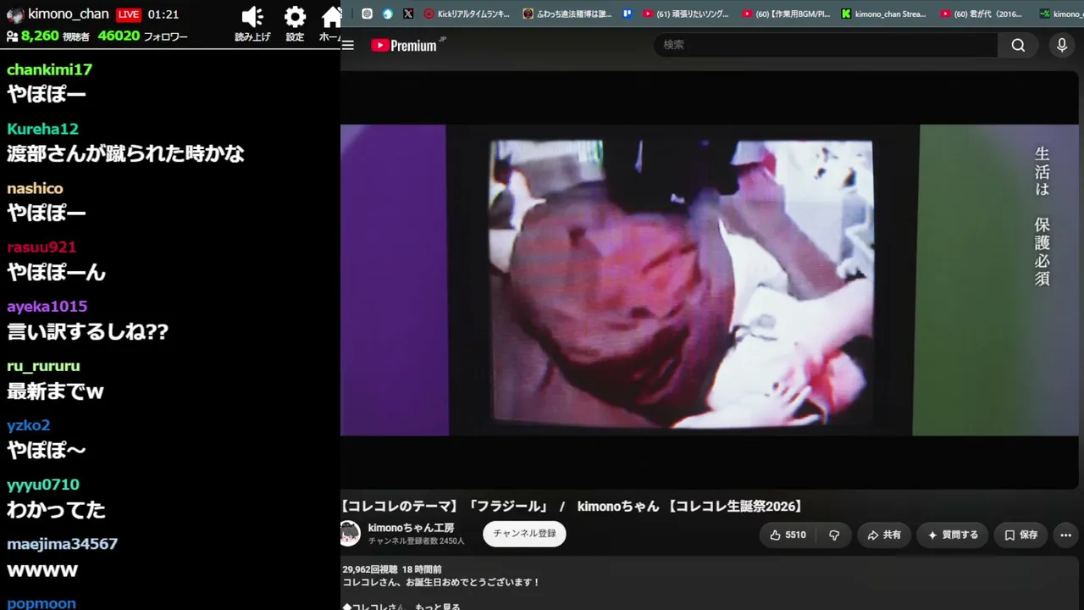Click the chat message 最新までw
This screenshot has width=1084, height=610.
pyautogui.click(x=55, y=391)
